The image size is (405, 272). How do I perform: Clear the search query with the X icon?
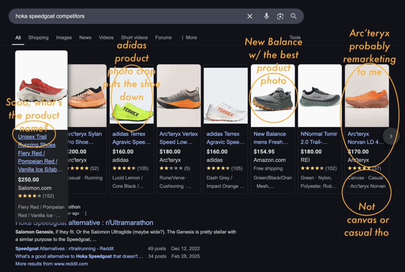(250, 16)
